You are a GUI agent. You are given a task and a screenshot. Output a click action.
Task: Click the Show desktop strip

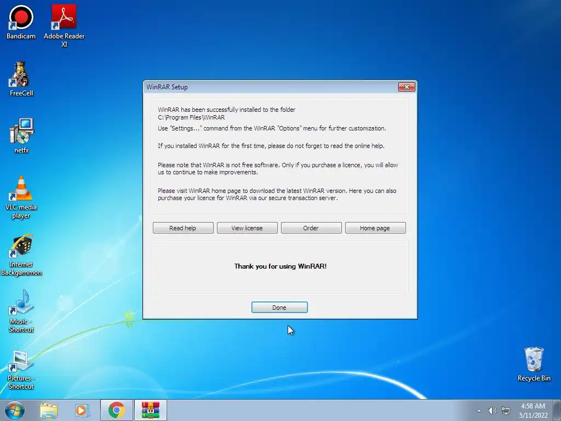(557, 410)
